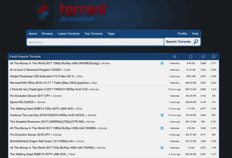Open the Profile page

click(182, 34)
